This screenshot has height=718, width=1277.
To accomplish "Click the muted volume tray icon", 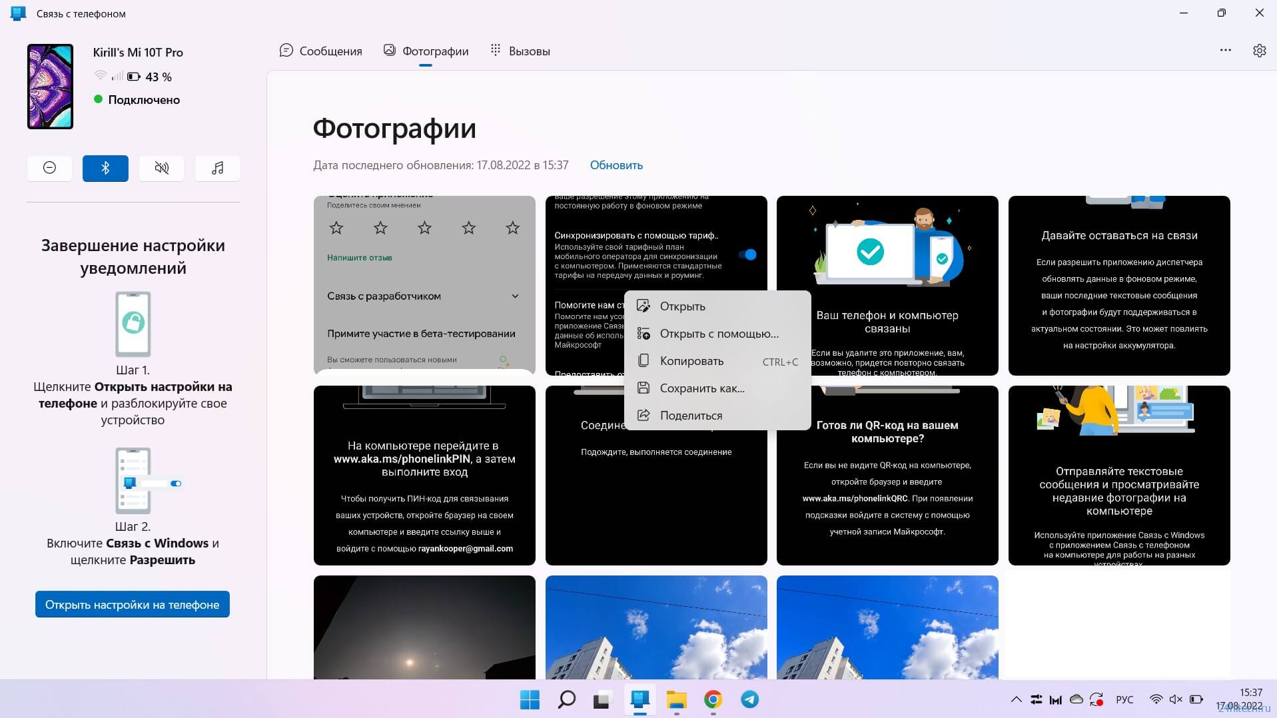I will pos(1176,699).
